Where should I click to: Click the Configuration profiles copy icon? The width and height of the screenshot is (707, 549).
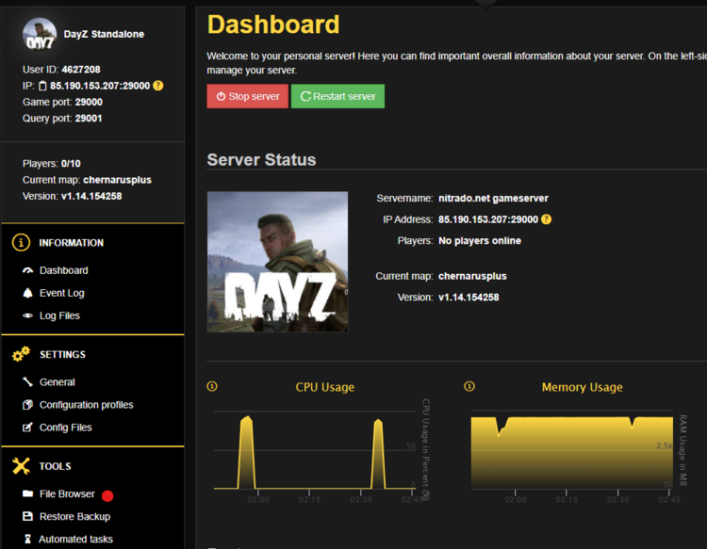coord(28,404)
